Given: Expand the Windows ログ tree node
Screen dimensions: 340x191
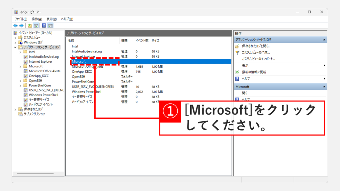Looking at the screenshot, I should 15,42.
